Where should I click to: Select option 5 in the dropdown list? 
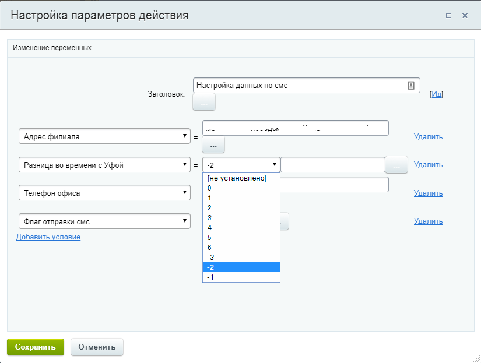(241, 237)
